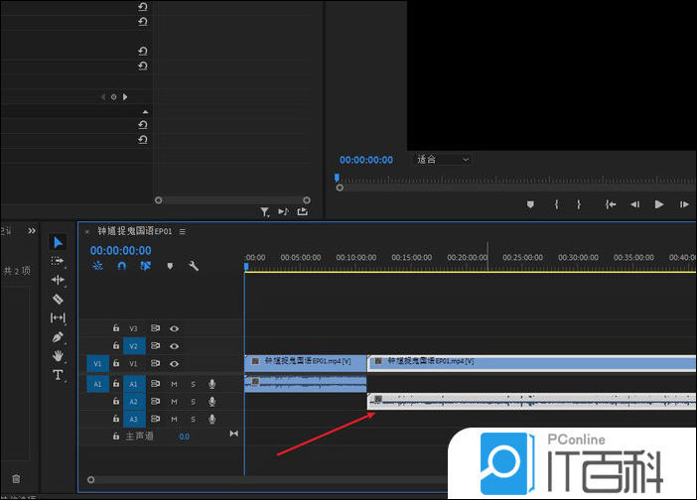Choose the Ripple Edit tool
The image size is (697, 500).
(58, 280)
